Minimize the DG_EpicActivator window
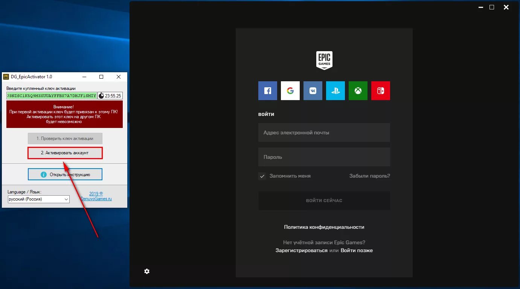The height and width of the screenshot is (289, 520). click(84, 77)
